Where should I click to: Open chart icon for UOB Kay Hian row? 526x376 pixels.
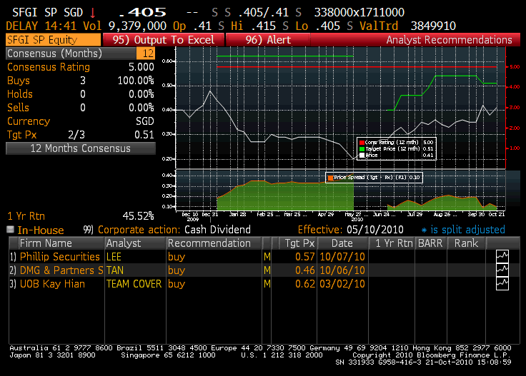(502, 283)
